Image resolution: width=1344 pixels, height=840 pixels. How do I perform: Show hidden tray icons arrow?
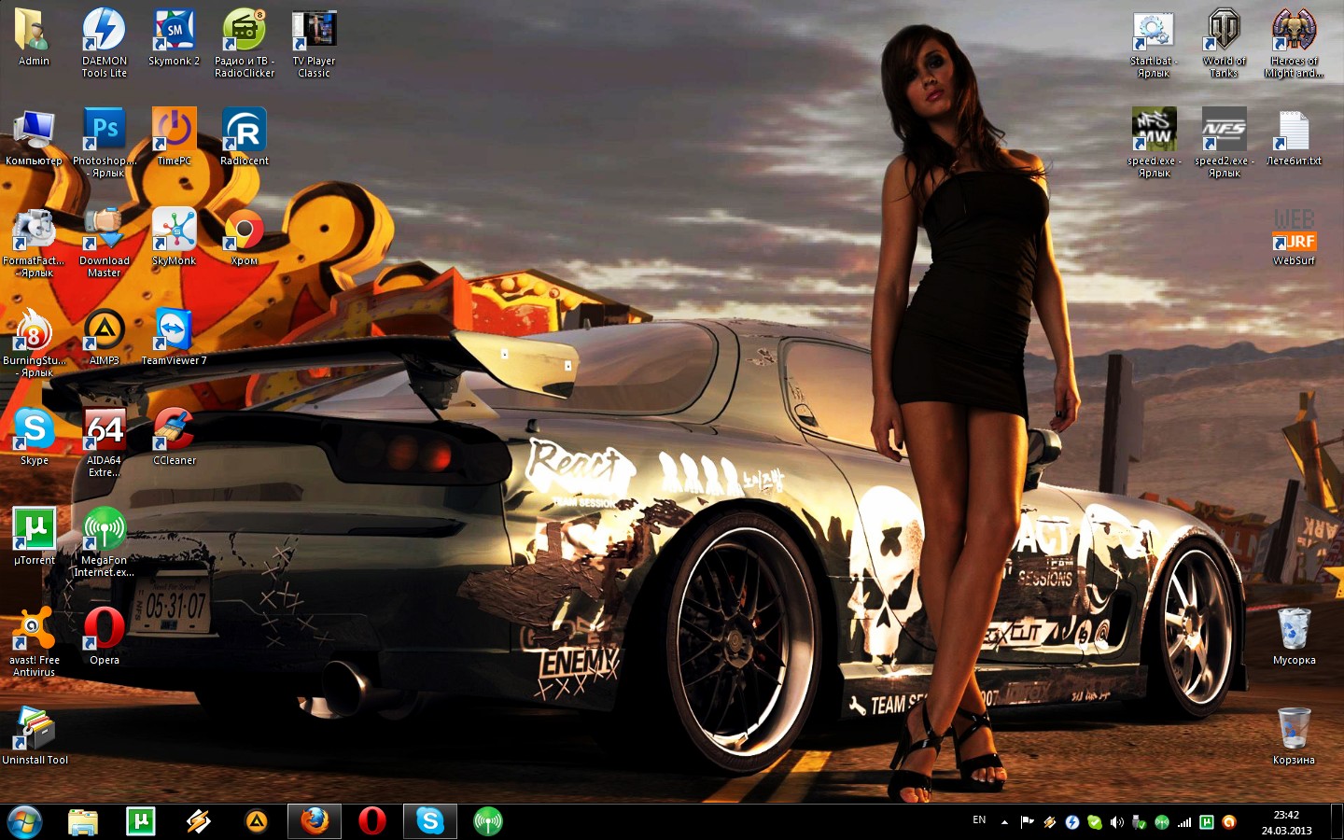[1004, 822]
